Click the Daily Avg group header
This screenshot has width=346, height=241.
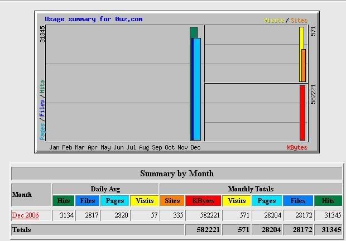[105, 189]
